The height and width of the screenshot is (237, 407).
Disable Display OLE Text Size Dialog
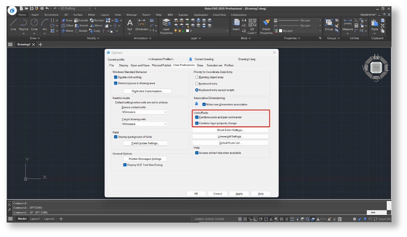125,165
